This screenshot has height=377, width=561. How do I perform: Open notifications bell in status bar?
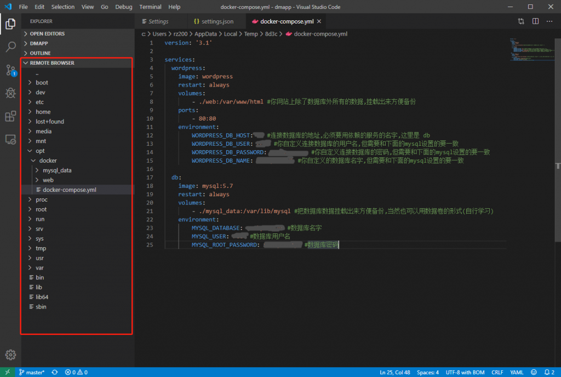coord(549,373)
